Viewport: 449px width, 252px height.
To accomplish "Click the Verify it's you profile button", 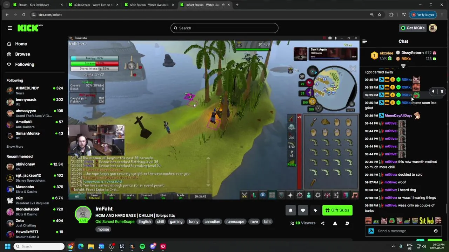I will click(423, 15).
